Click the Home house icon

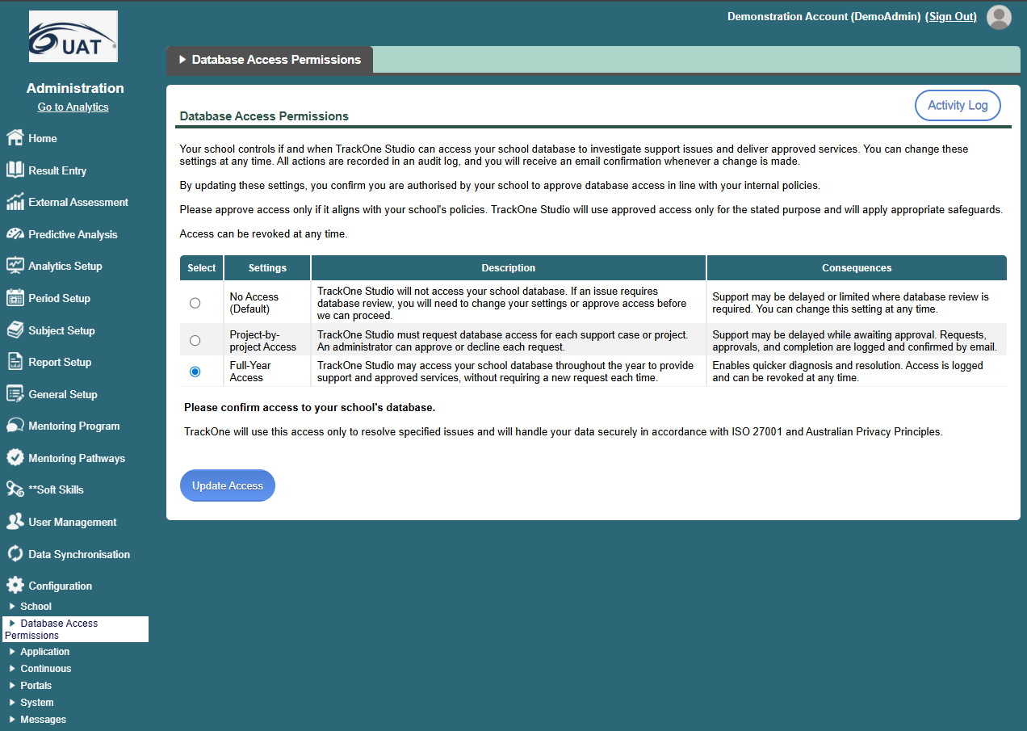point(15,138)
